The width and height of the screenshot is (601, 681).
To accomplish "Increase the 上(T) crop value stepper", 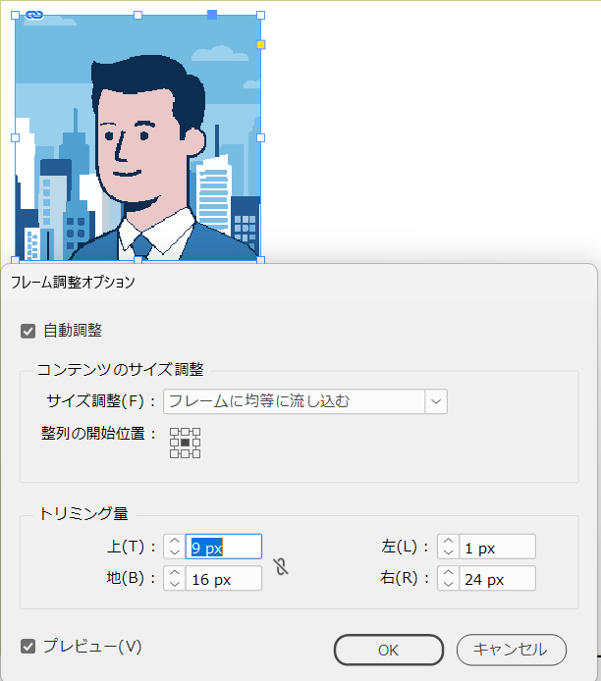I will point(174,541).
